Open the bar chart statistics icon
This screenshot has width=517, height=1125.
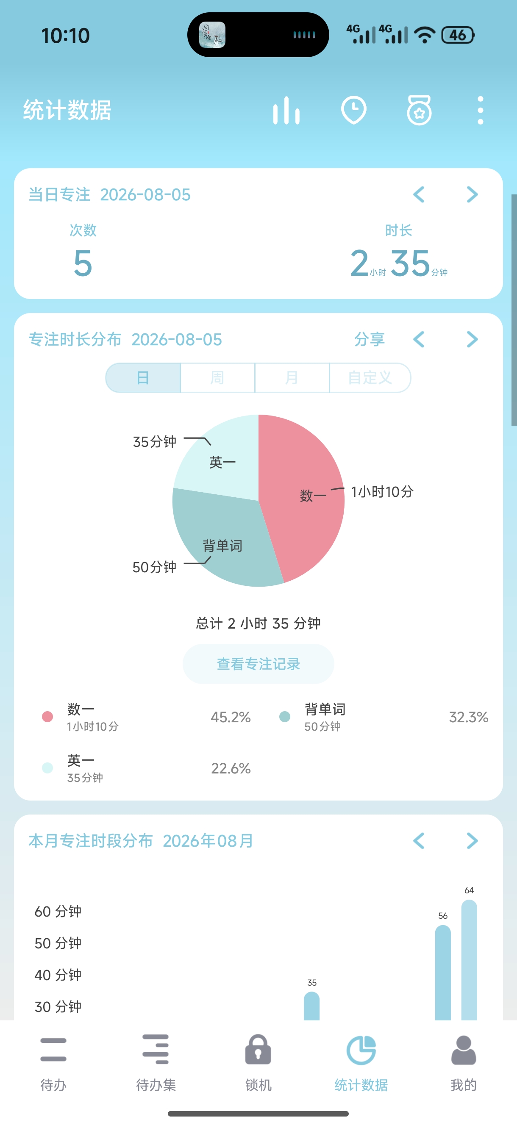[x=286, y=110]
